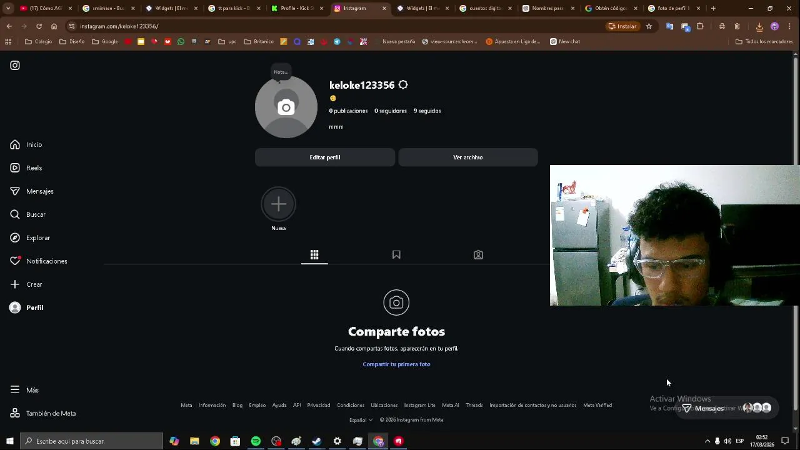Switch to the Cómo AG YouTube tab
The image size is (800, 450).
[x=46, y=8]
